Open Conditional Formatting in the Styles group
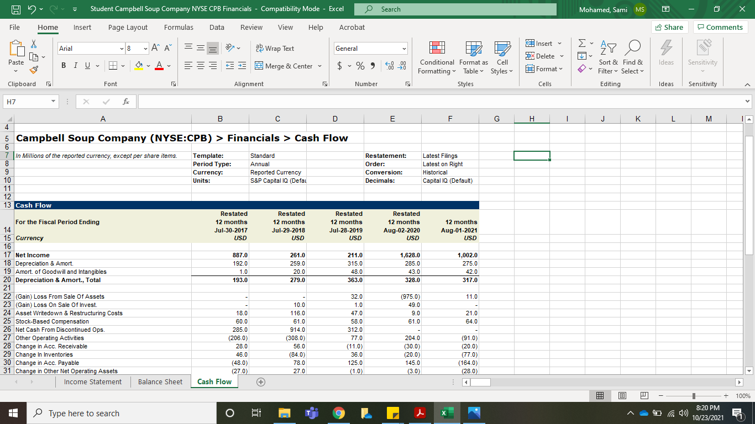Screen dimensions: 755x424 point(437,57)
